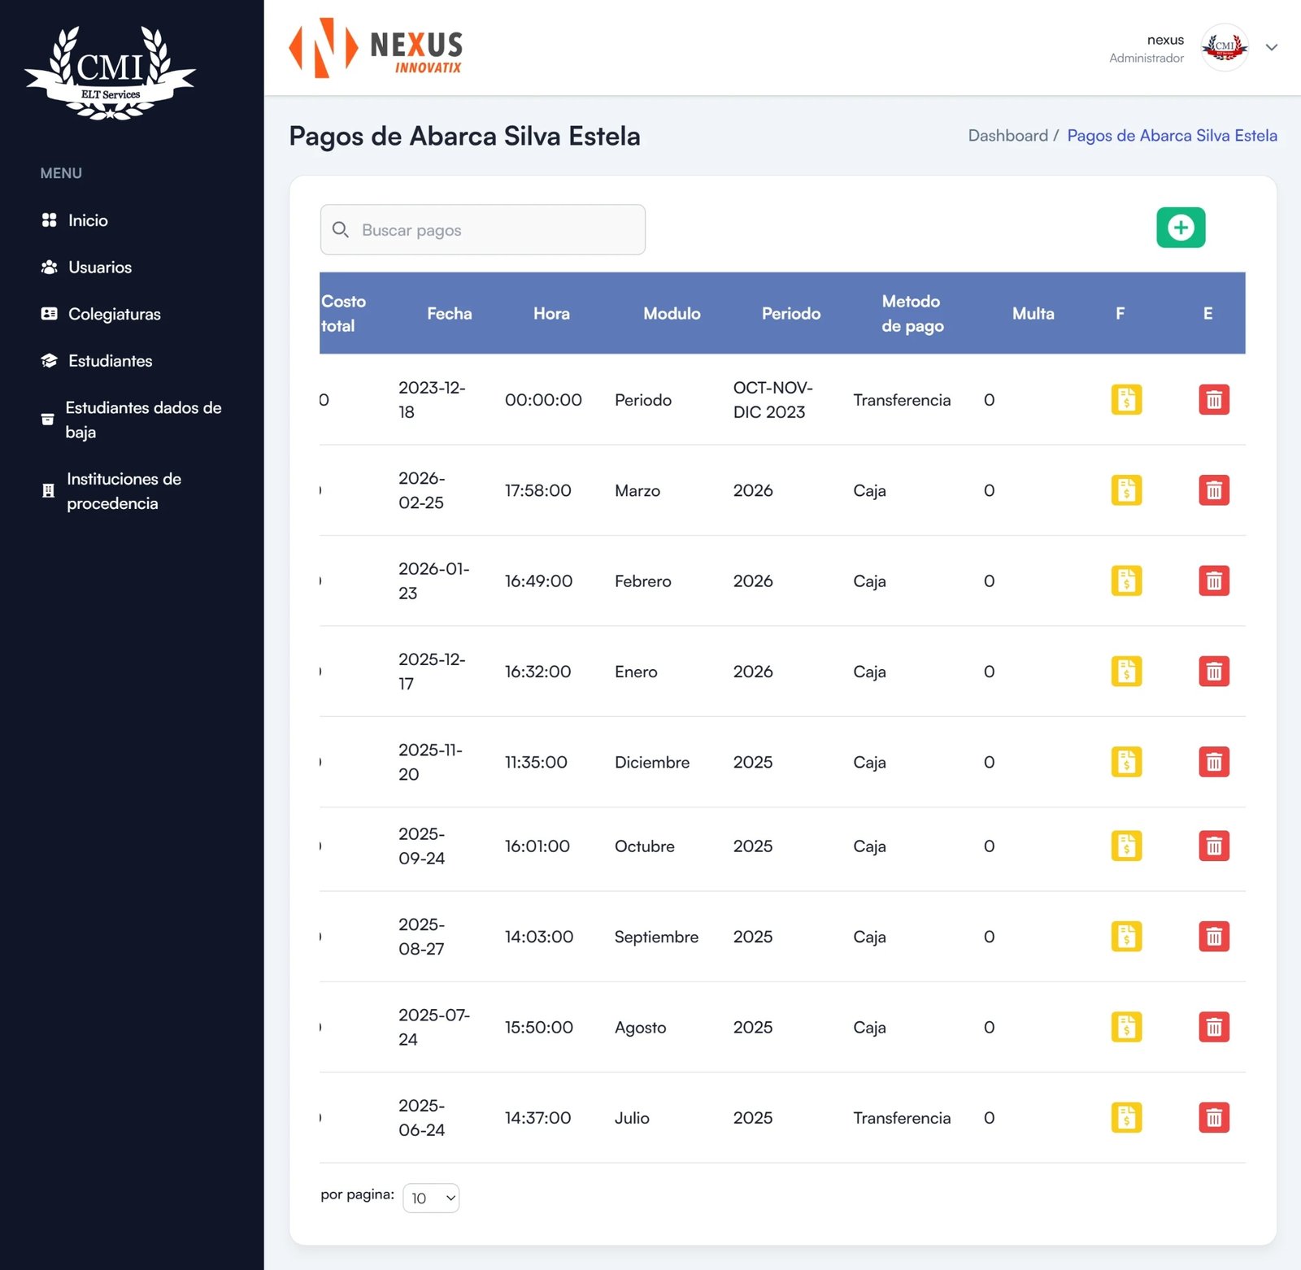This screenshot has height=1270, width=1301.
Task: Delete the Julio 2025 payment
Action: tap(1213, 1117)
